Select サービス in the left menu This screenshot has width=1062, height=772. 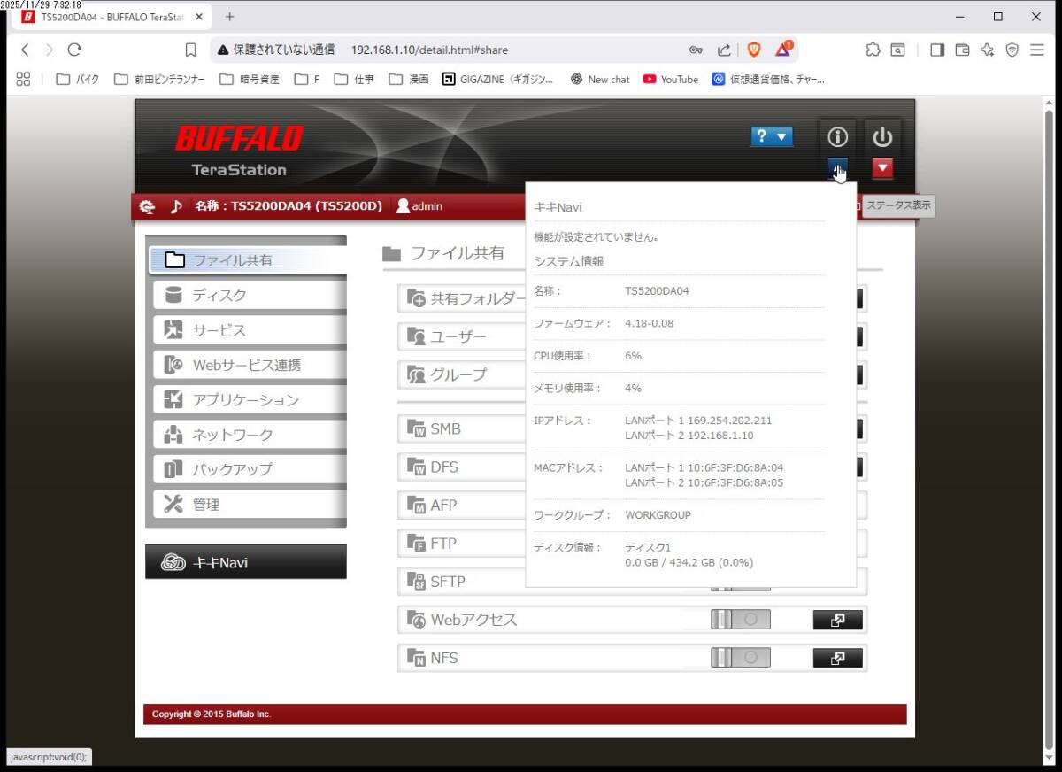coord(250,329)
